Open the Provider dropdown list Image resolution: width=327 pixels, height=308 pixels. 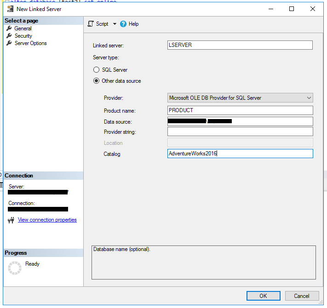pos(240,97)
